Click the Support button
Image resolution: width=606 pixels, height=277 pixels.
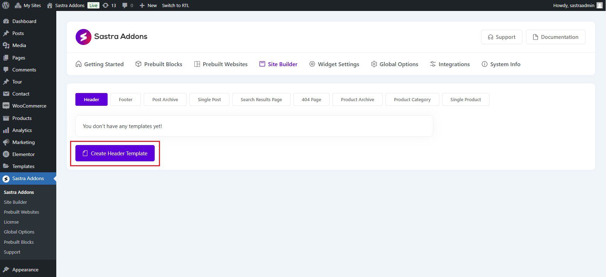(x=501, y=37)
